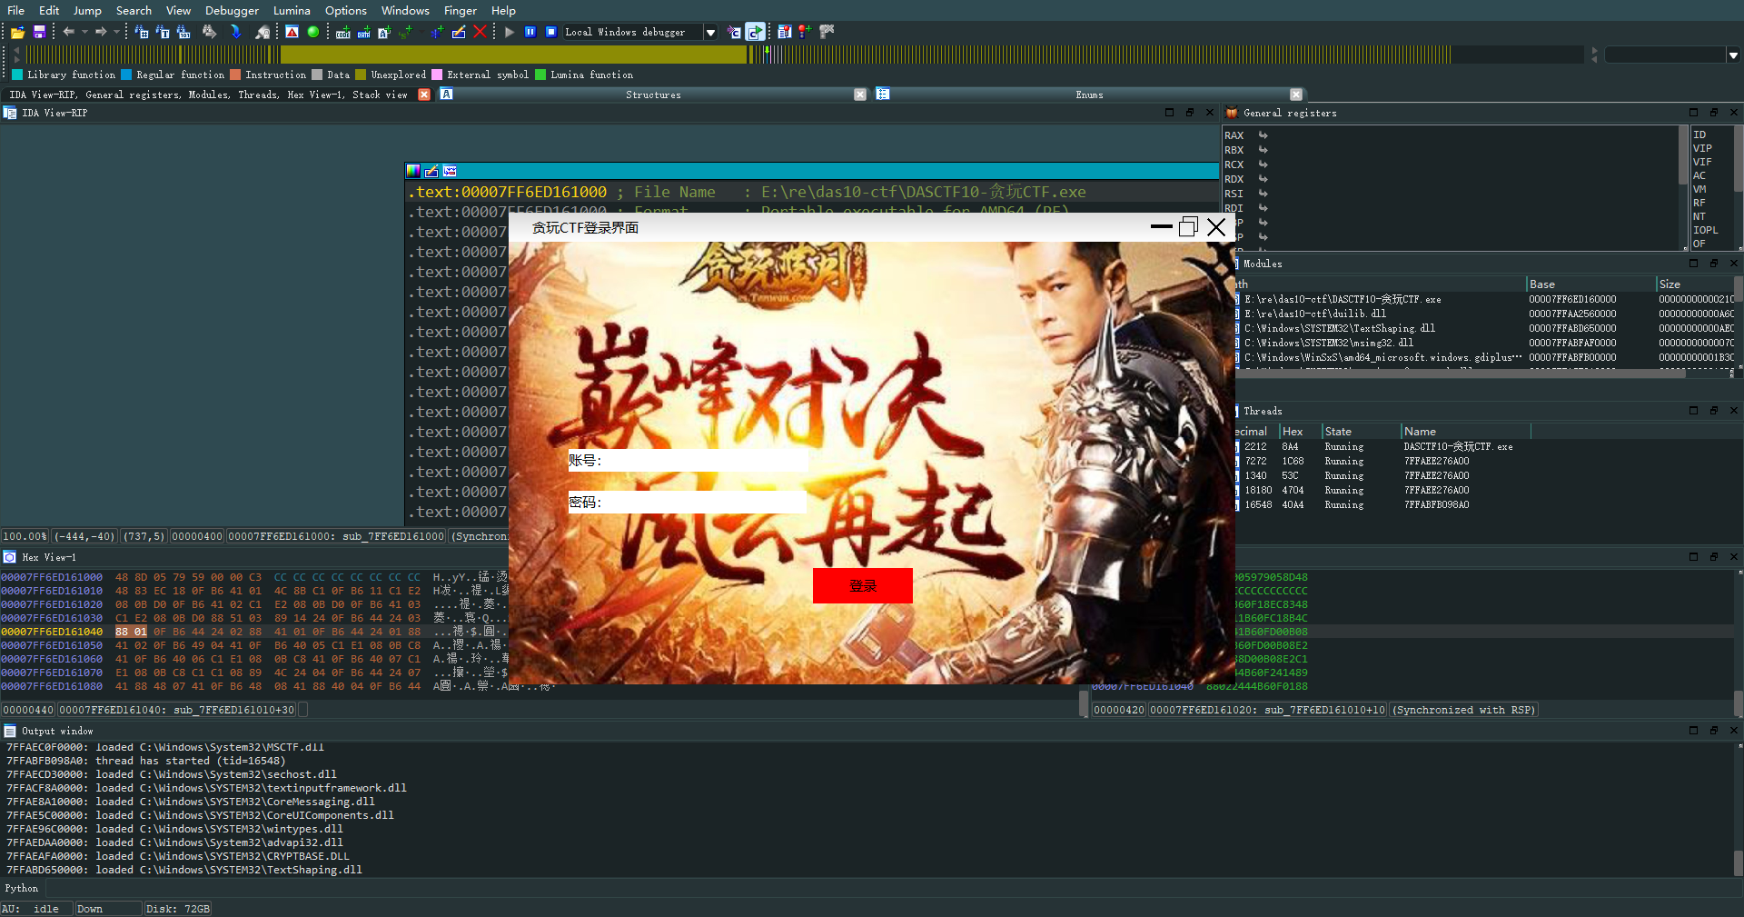Open the Lumina menu
Image resolution: width=1744 pixels, height=917 pixels.
click(x=292, y=10)
